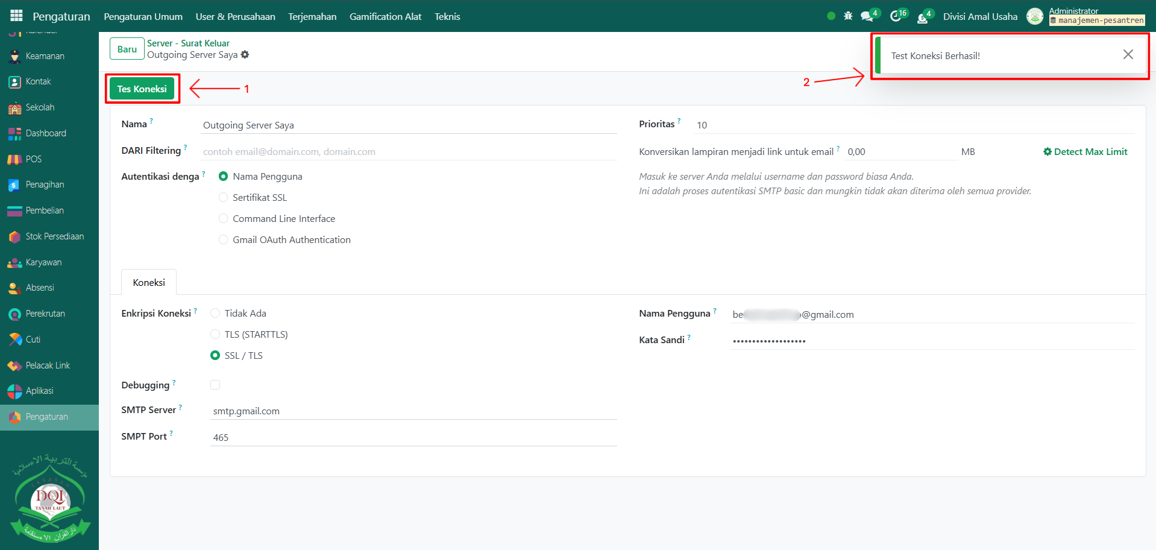Open the apps grid menu icon

pos(16,16)
